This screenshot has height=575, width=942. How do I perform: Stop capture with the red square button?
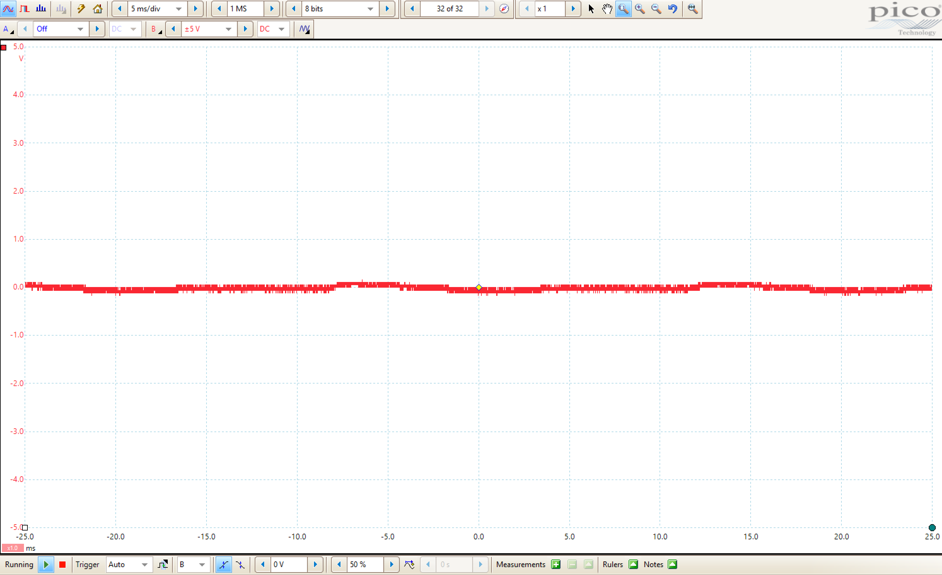coord(63,564)
